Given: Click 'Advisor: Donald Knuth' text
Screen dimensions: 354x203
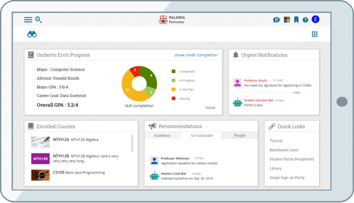Looking at the screenshot, I should [58, 78].
